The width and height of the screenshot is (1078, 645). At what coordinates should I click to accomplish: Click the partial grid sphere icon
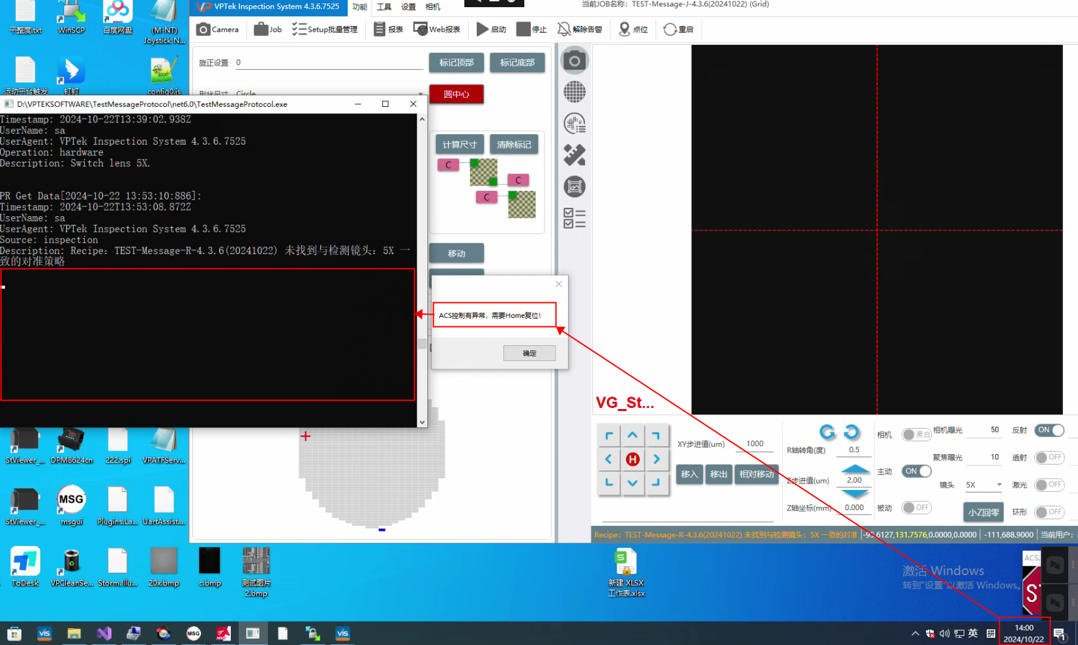click(575, 123)
